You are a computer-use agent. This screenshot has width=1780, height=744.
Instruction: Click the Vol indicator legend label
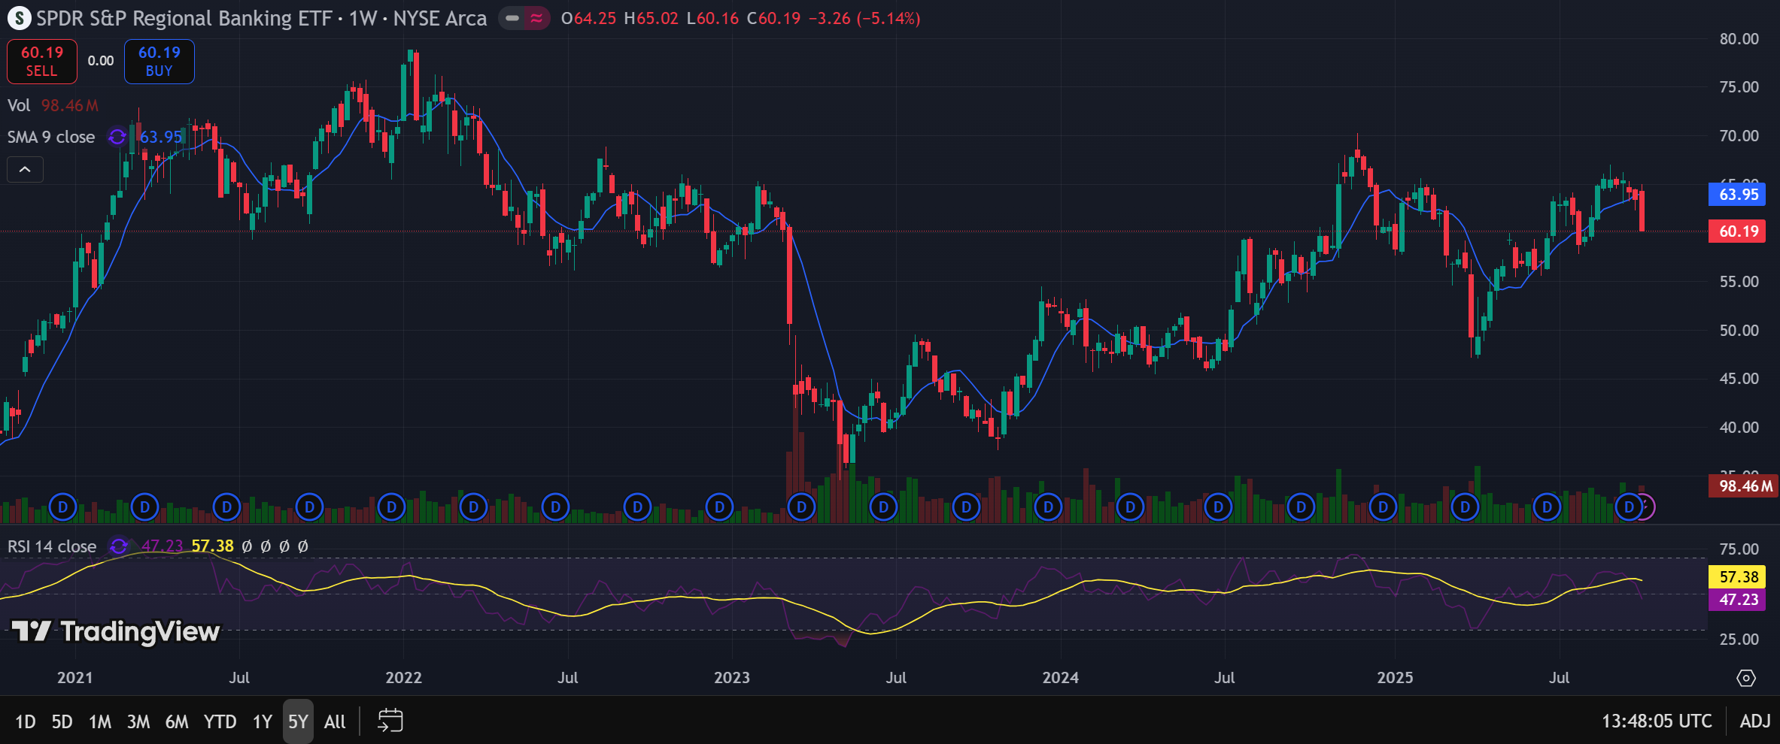(19, 105)
